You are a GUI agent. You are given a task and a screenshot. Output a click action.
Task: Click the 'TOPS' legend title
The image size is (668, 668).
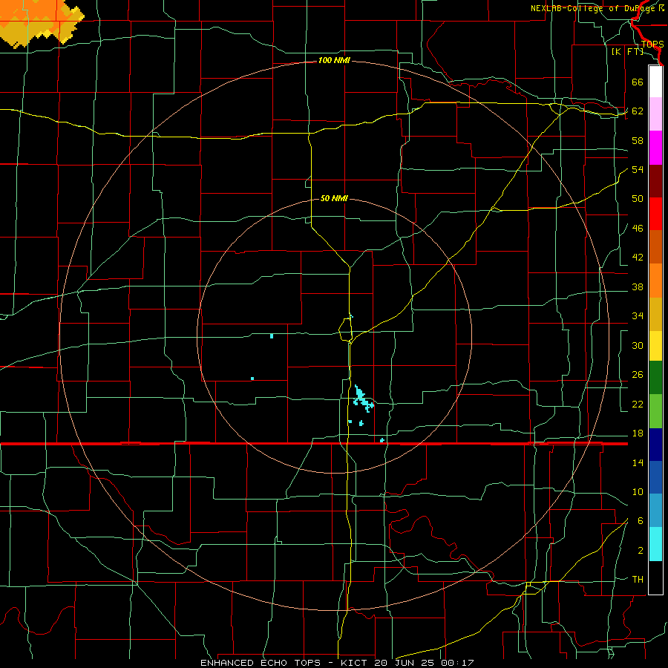click(652, 45)
